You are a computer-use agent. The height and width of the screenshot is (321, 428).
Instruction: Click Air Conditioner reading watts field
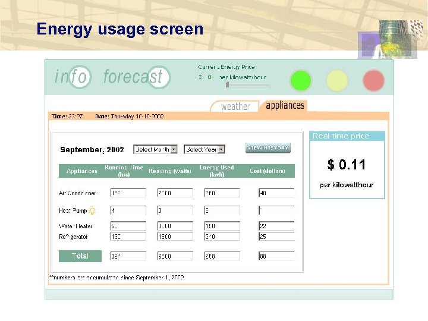[175, 193]
